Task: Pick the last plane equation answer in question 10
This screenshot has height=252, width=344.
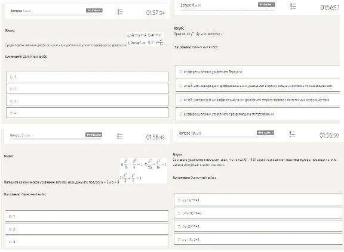Action: coord(258,239)
